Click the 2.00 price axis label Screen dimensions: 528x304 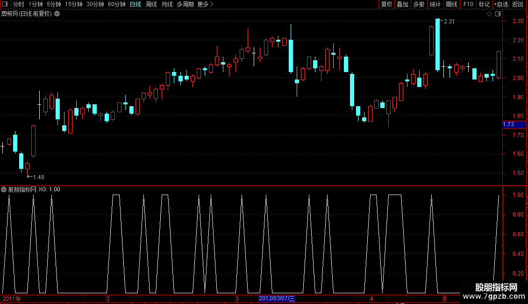(x=518, y=78)
